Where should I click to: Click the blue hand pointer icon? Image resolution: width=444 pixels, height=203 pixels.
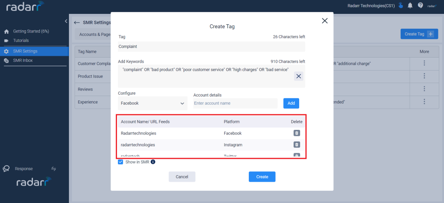tap(400, 5)
